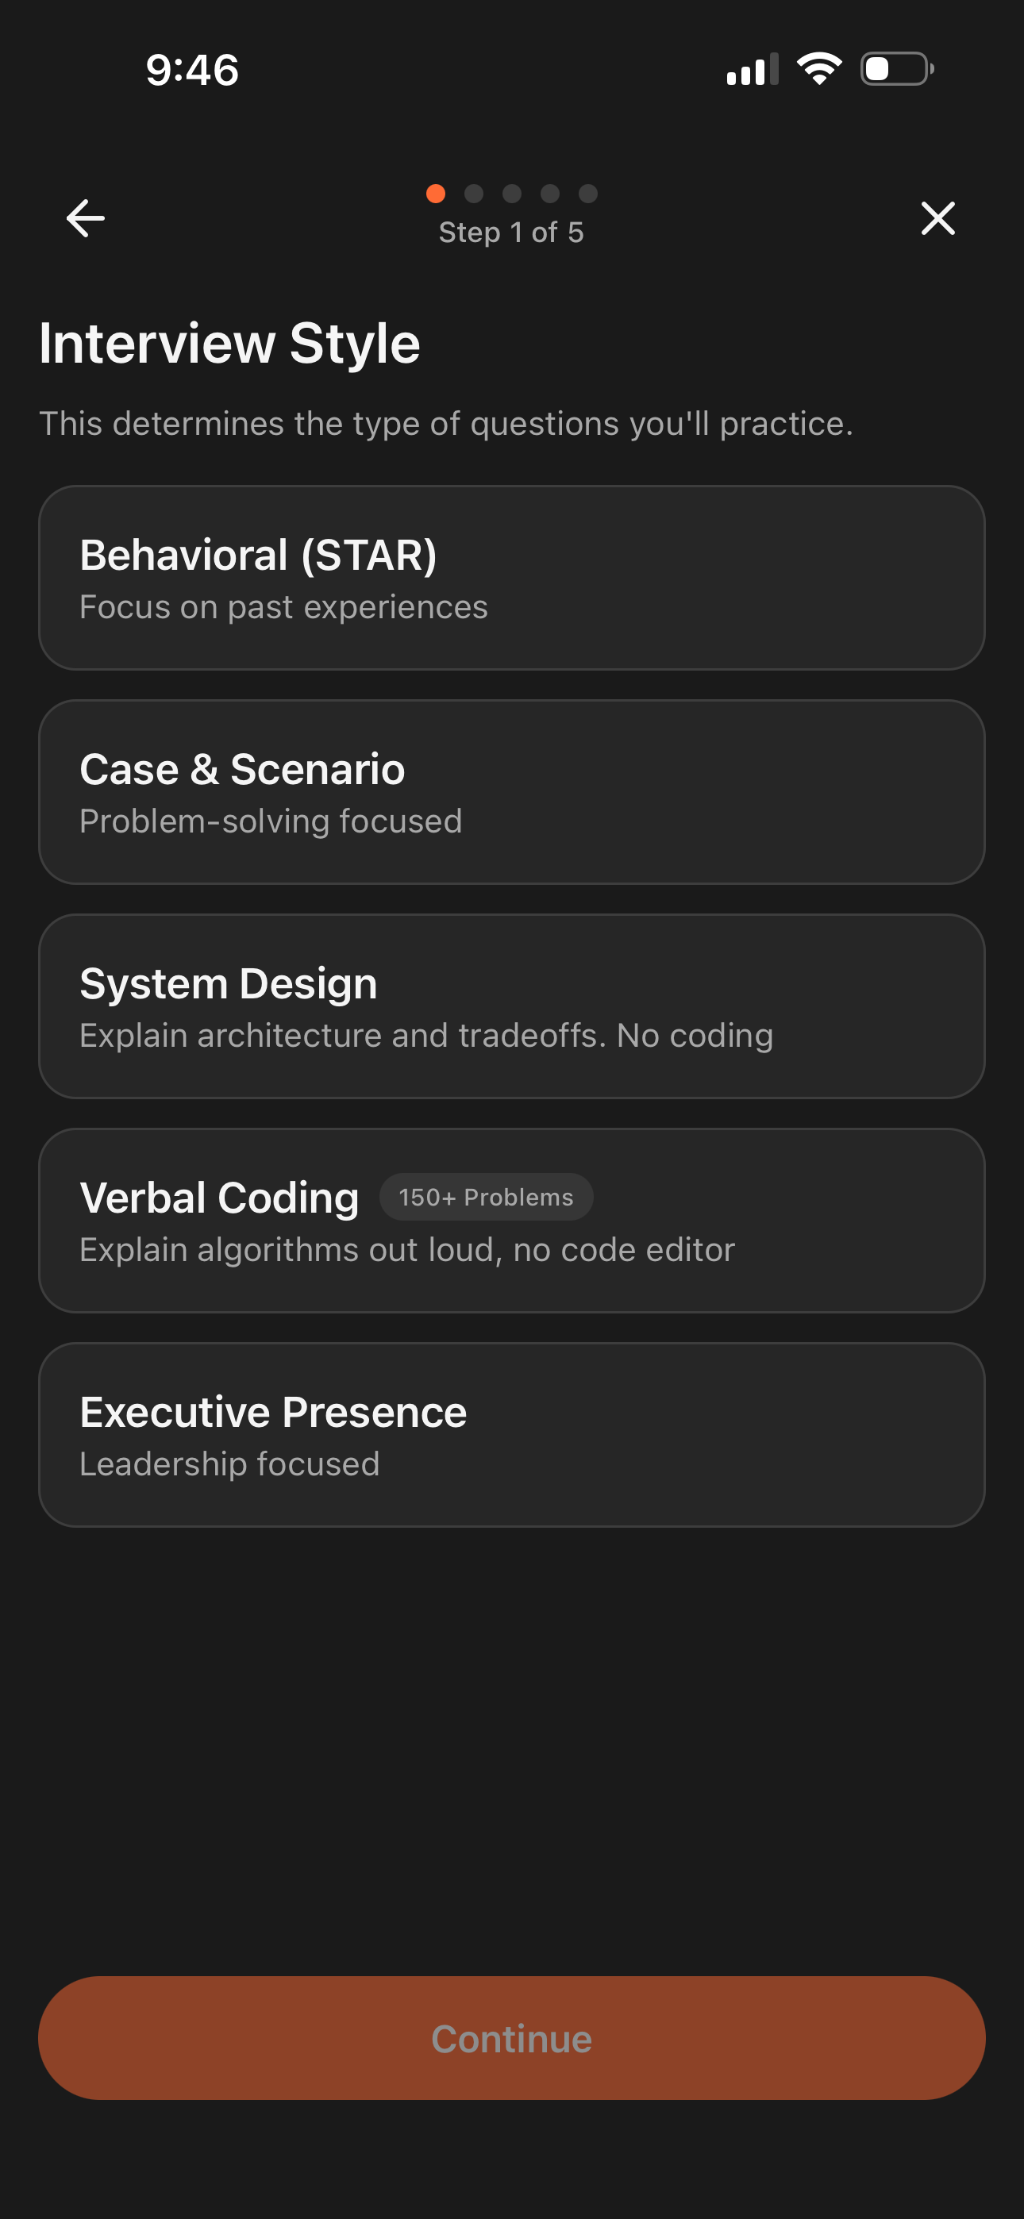Tap the 150+ Problems badge

click(486, 1198)
